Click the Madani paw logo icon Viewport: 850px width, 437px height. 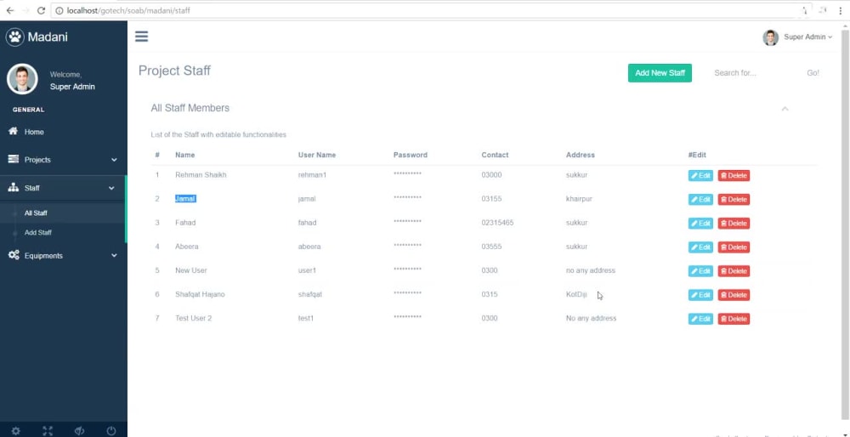[x=15, y=37]
